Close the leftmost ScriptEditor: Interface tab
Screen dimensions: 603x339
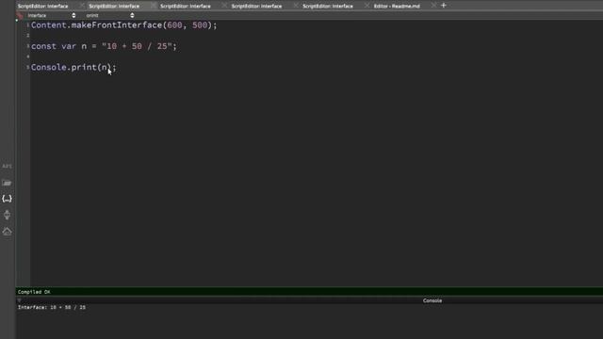[x=82, y=6]
